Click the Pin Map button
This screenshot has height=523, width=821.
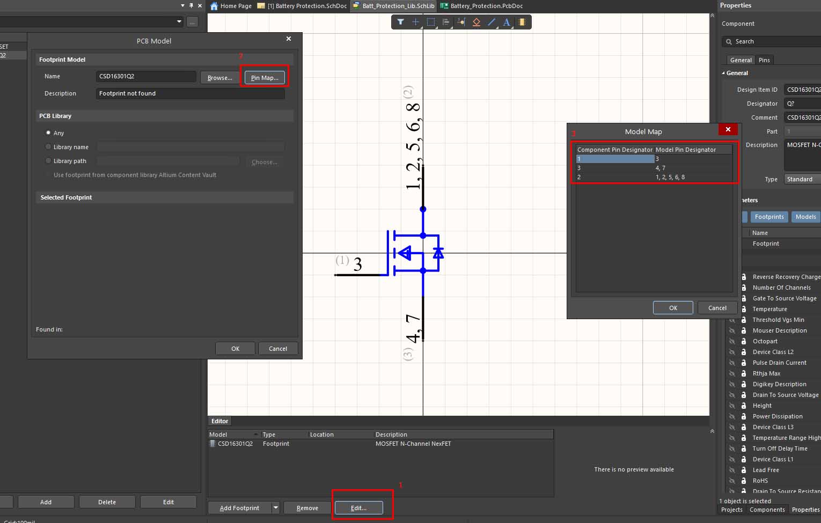coord(265,78)
